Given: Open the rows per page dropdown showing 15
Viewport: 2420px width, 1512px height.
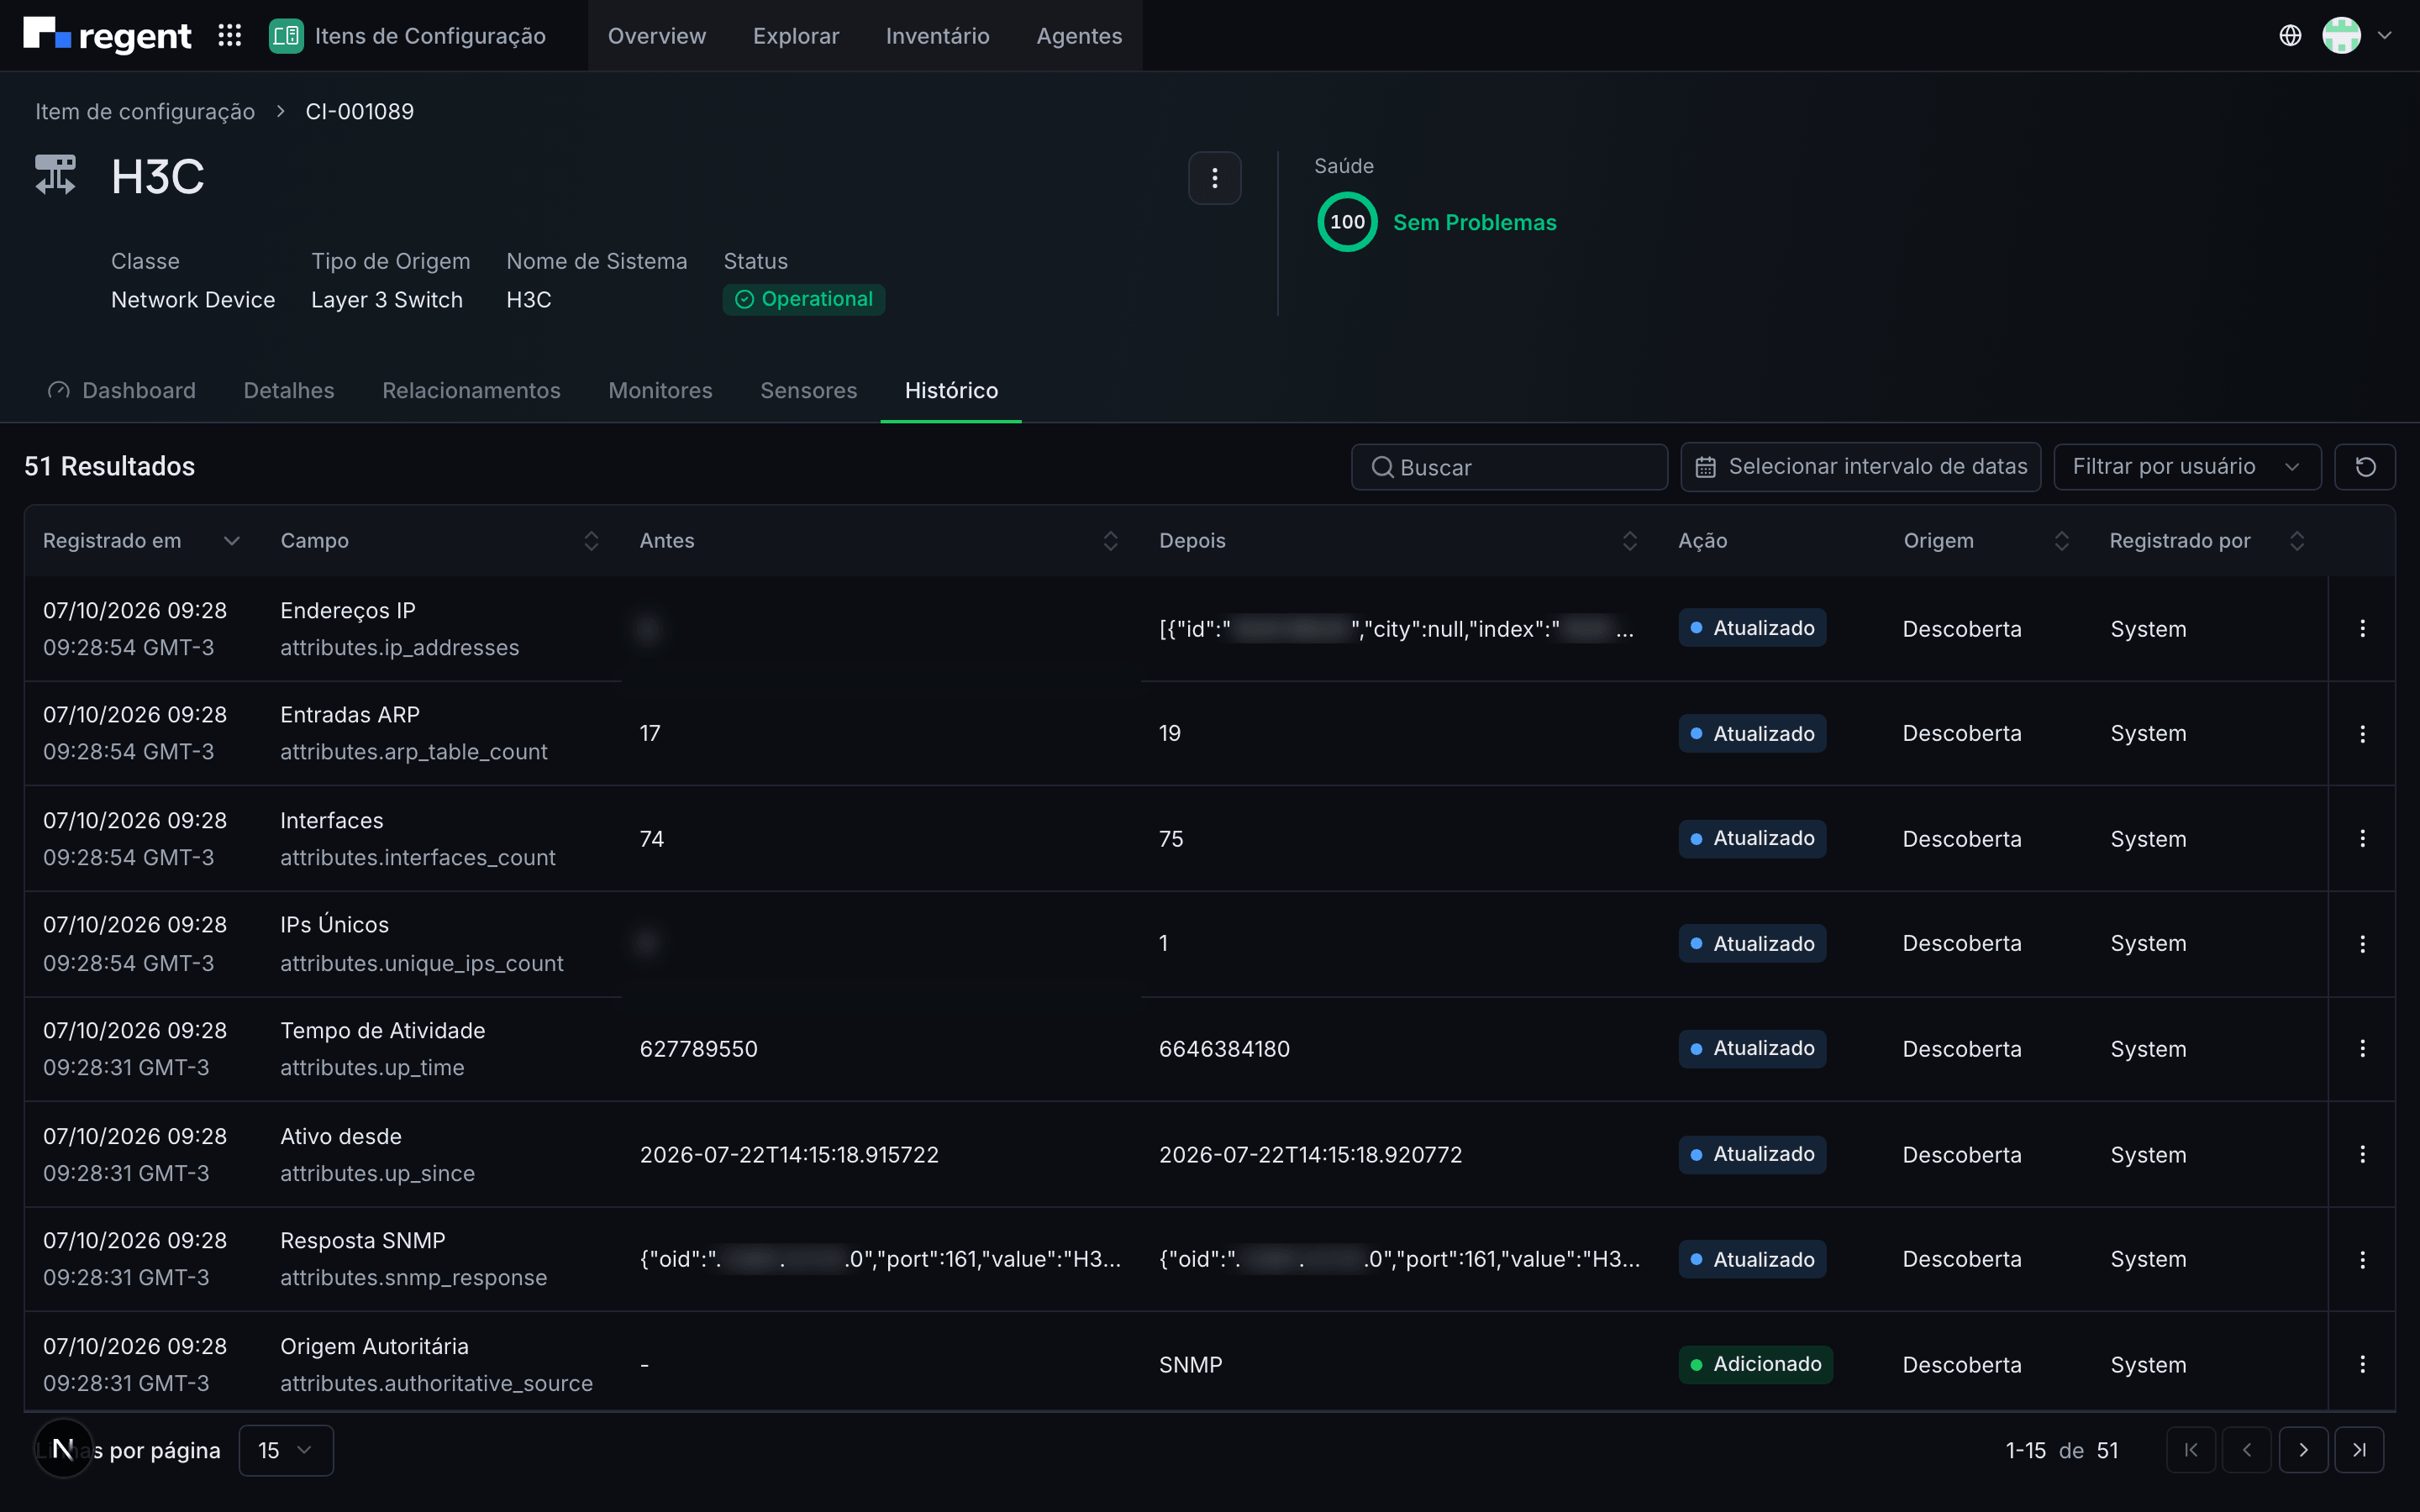Looking at the screenshot, I should point(286,1450).
